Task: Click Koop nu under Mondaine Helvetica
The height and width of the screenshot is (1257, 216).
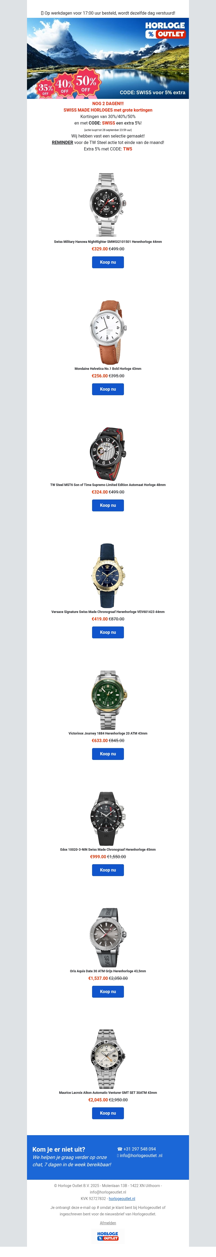Action: 108,389
